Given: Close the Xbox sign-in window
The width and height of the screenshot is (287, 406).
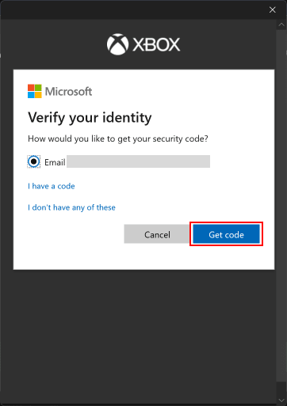Looking at the screenshot, I should [x=272, y=9].
